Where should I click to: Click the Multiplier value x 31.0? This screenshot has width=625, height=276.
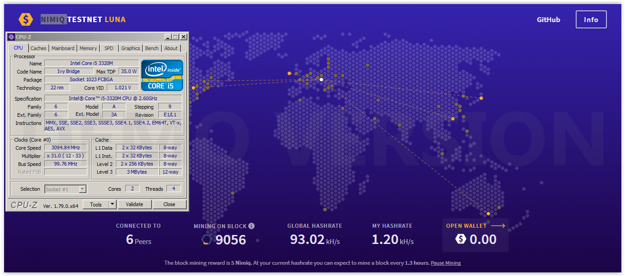pyautogui.click(x=66, y=156)
